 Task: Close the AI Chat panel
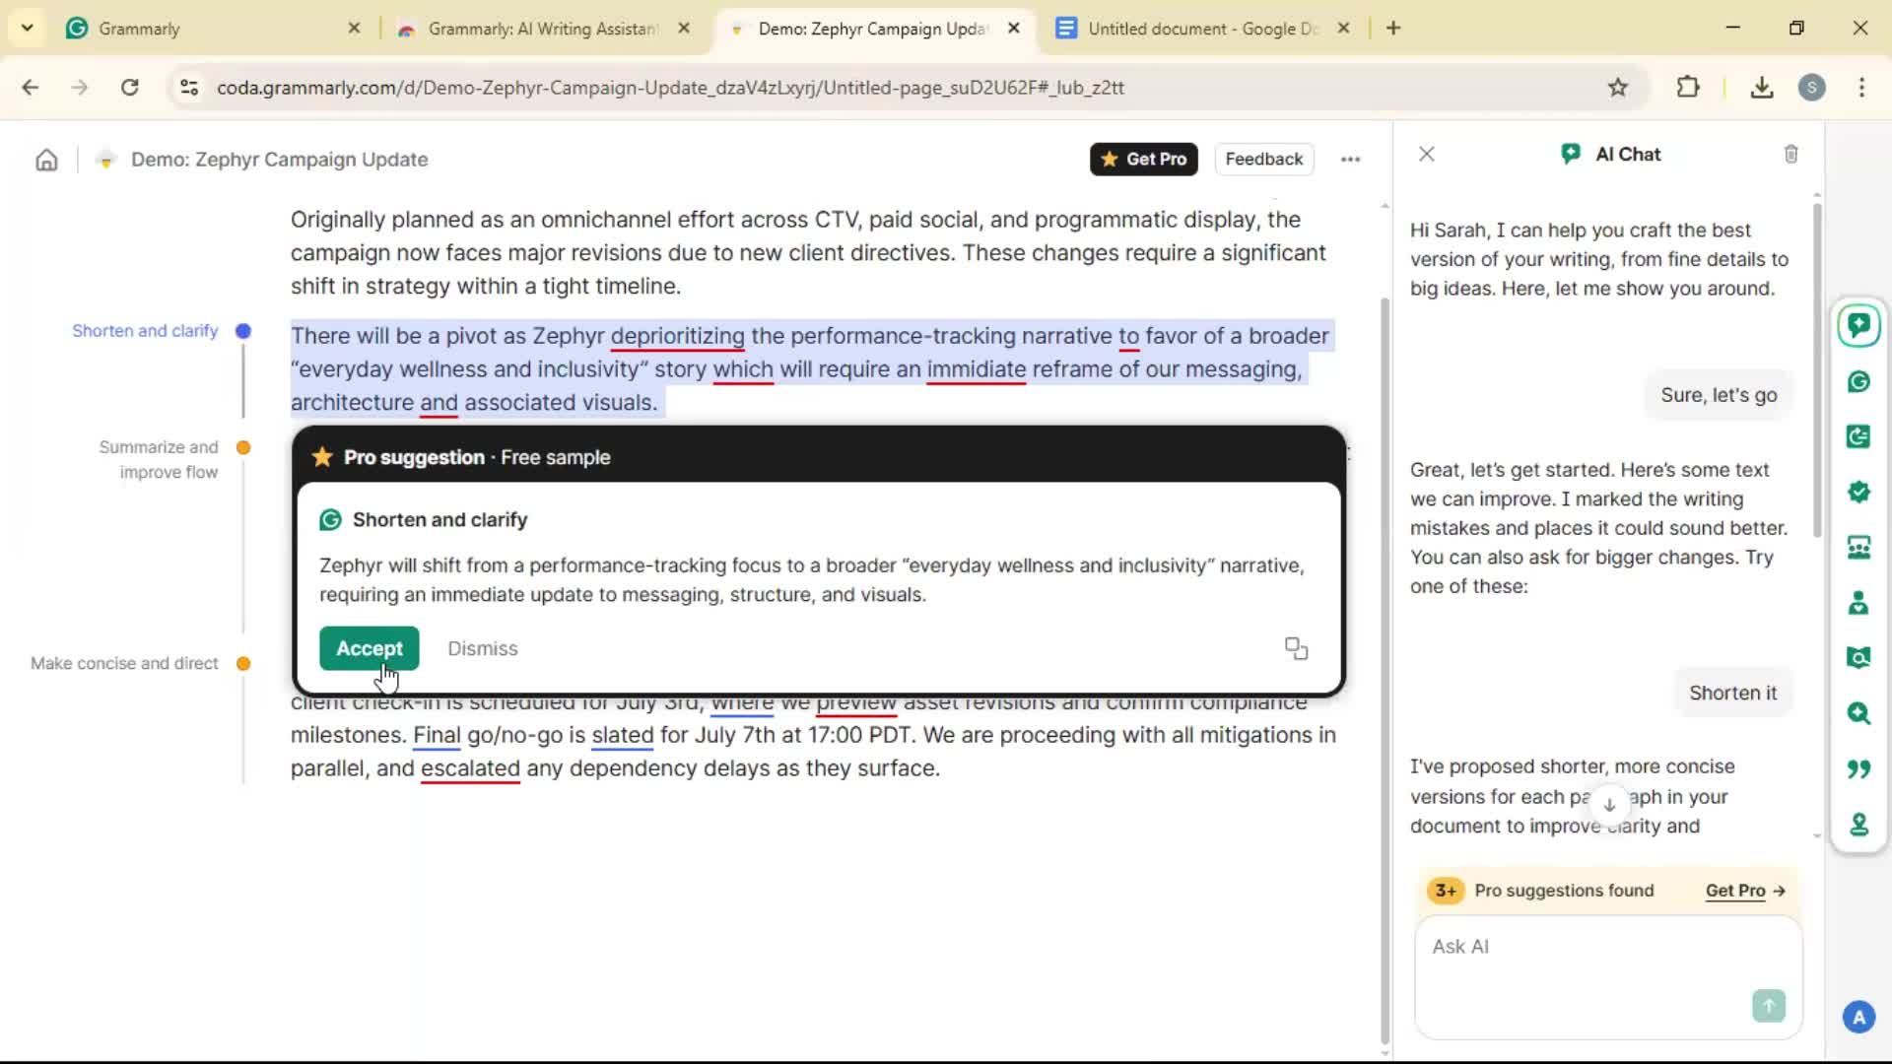[1426, 155]
